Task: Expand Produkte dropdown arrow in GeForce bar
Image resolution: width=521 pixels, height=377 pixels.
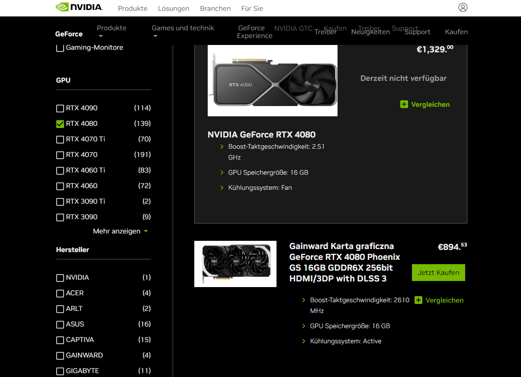Action: pyautogui.click(x=100, y=36)
